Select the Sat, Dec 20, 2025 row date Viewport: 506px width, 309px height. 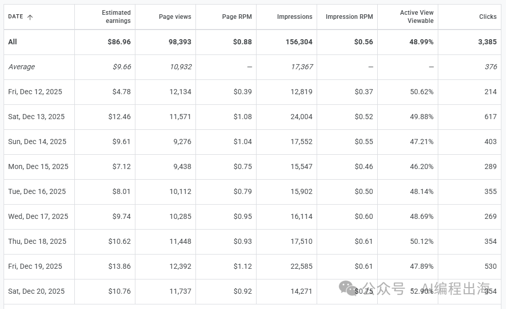[x=37, y=291]
